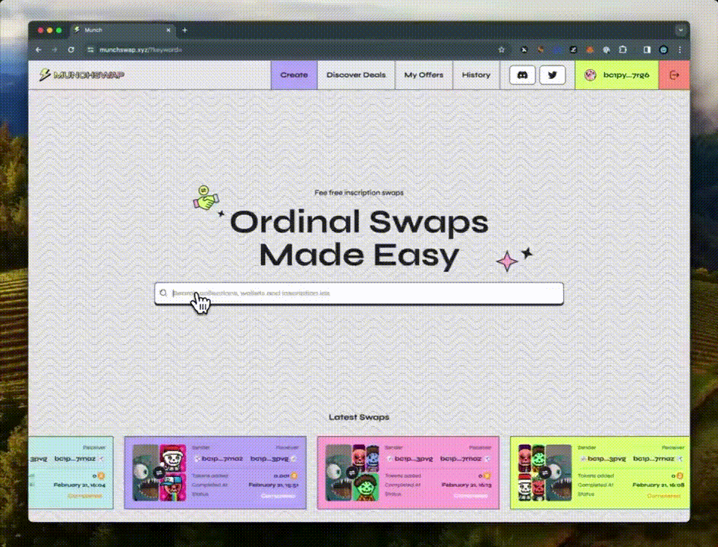Open the Create tab
The width and height of the screenshot is (718, 547).
(x=294, y=74)
